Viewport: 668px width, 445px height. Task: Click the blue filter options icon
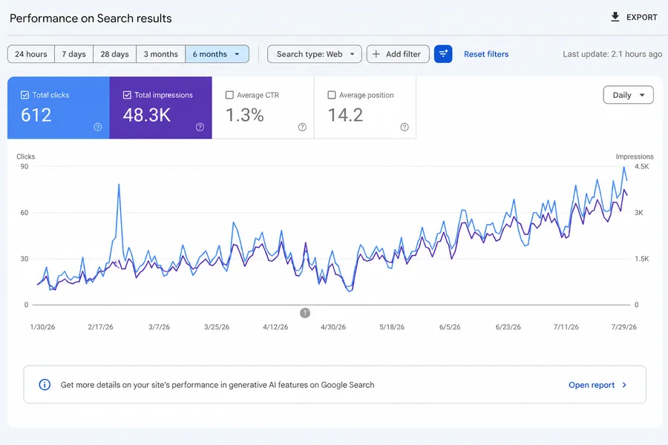pyautogui.click(x=443, y=54)
